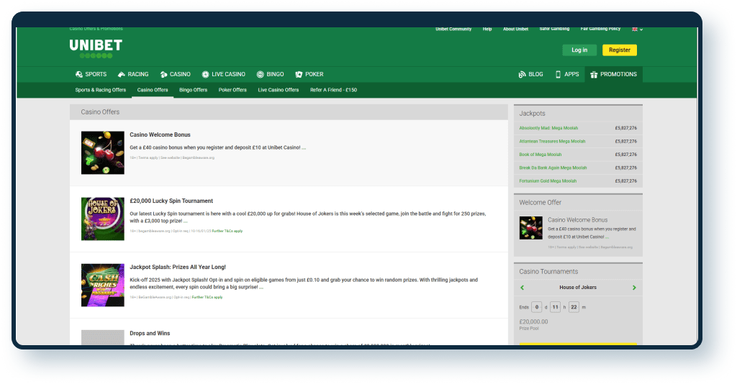Expand the Lucky Spin Tournament description ellipsis
The width and height of the screenshot is (737, 384).
tap(185, 221)
